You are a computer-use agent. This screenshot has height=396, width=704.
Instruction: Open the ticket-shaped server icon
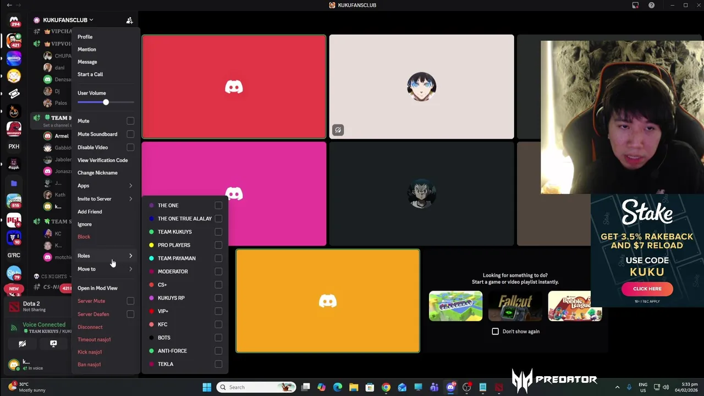click(14, 94)
